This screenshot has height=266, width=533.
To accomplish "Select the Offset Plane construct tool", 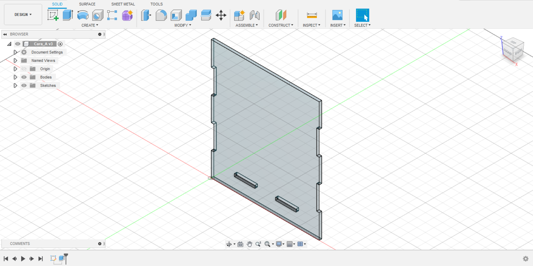I will (x=281, y=15).
